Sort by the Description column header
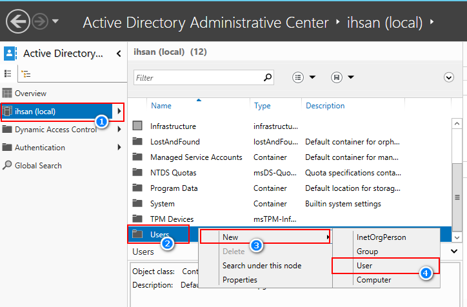 [325, 106]
